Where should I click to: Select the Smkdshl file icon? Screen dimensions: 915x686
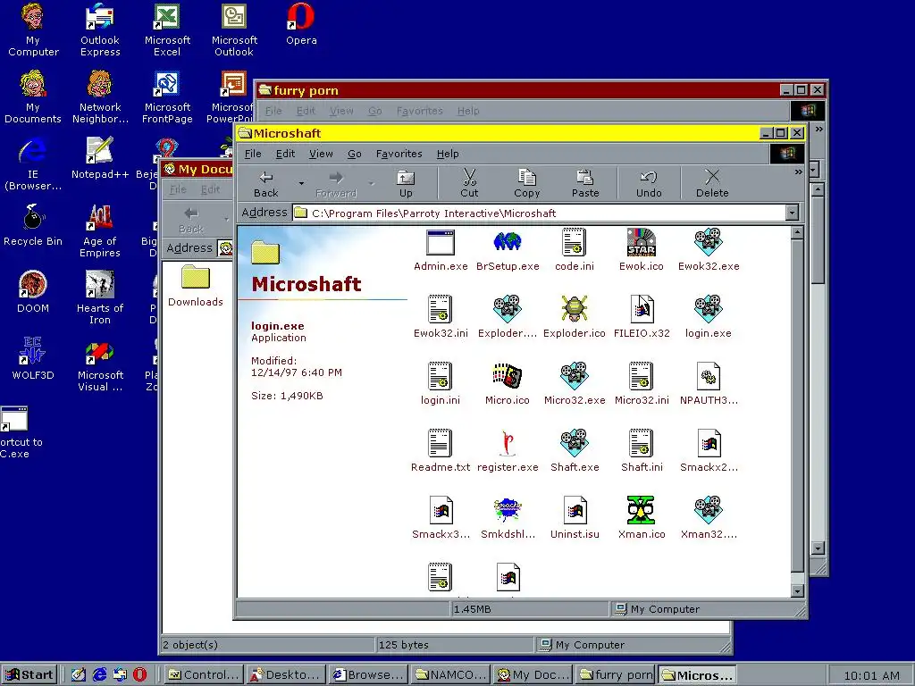point(508,510)
